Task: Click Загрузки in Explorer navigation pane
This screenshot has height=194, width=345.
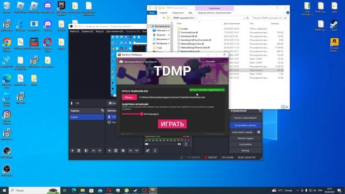Action: 161,34
